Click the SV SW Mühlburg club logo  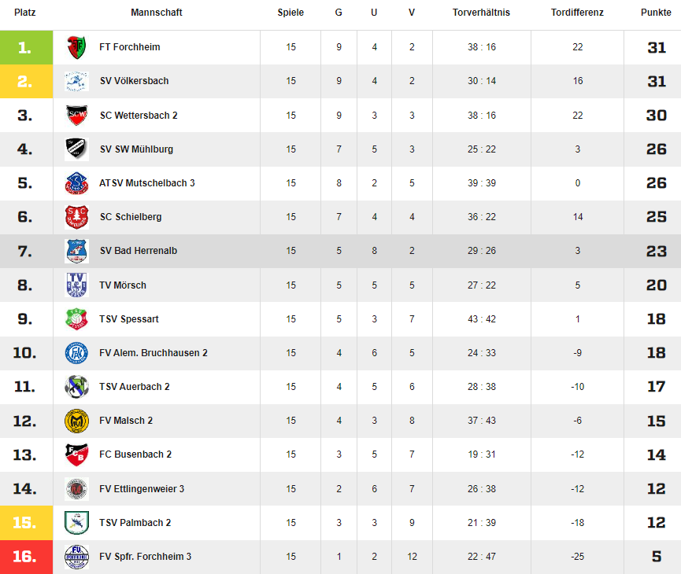click(76, 149)
